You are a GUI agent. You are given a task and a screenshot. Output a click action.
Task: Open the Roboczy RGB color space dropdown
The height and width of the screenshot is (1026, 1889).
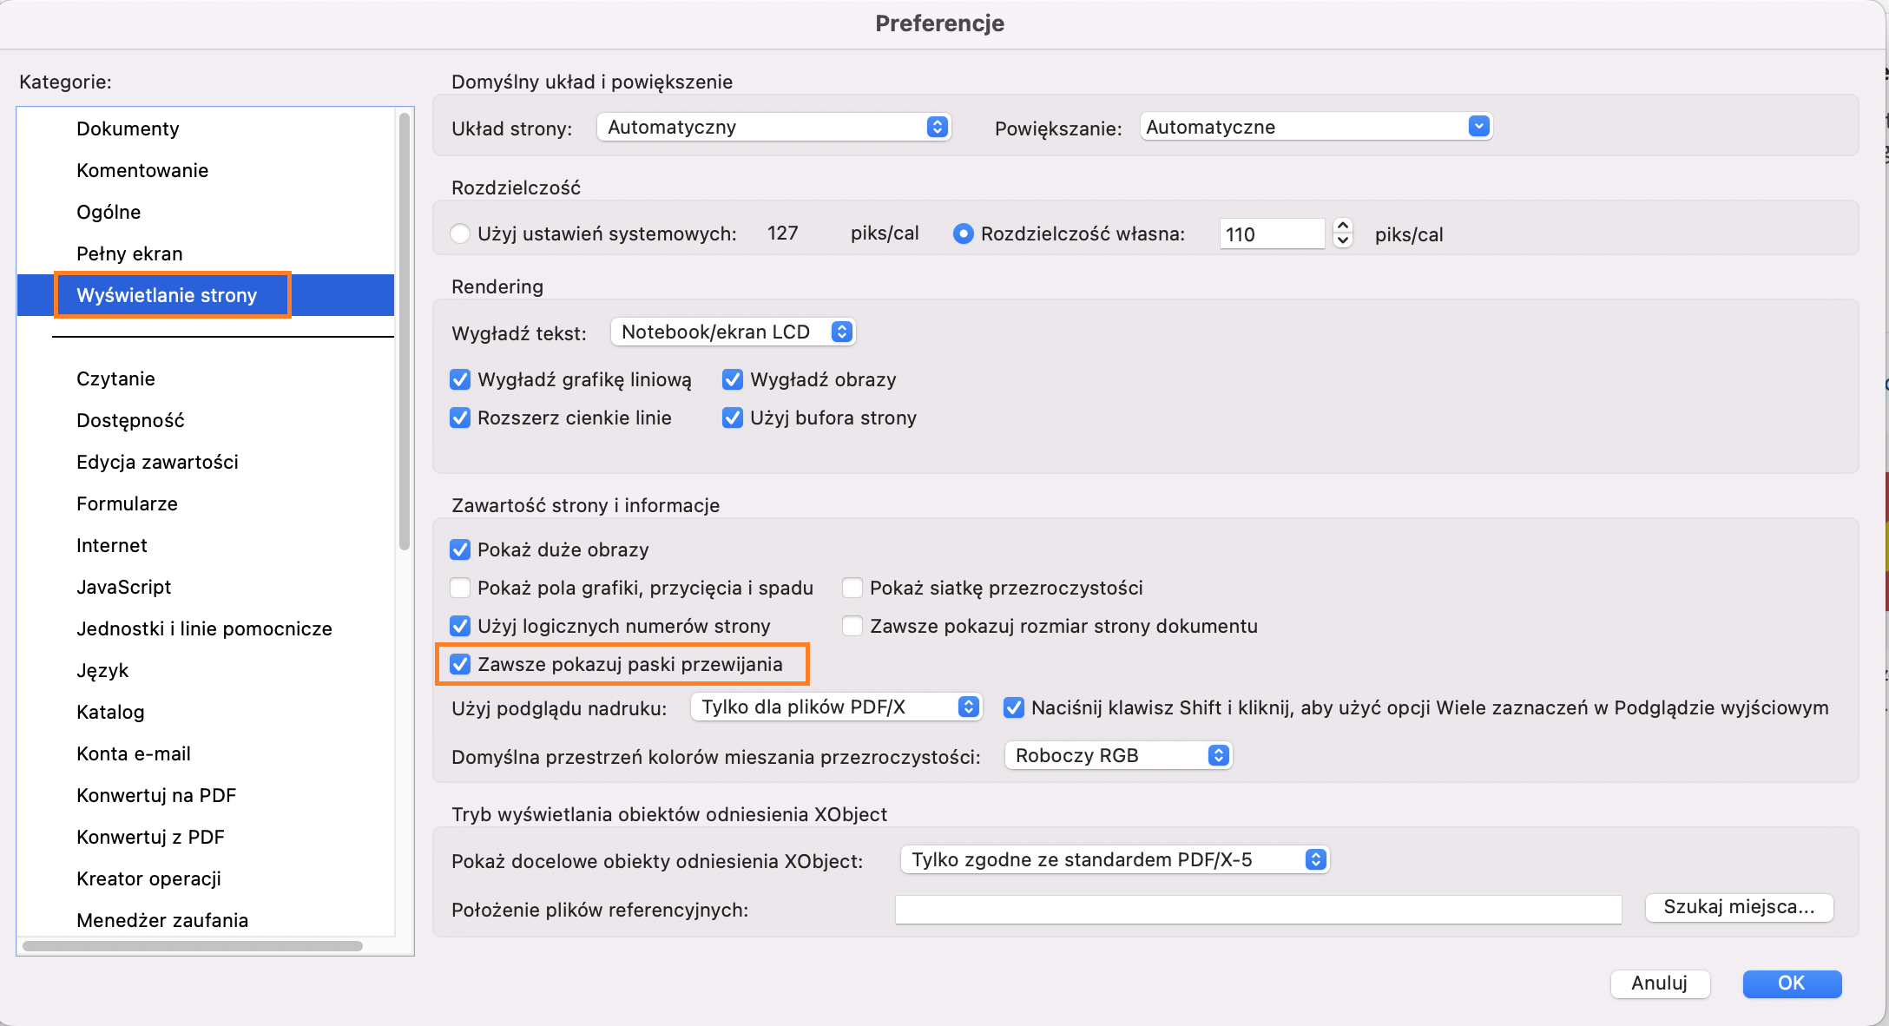(1117, 754)
